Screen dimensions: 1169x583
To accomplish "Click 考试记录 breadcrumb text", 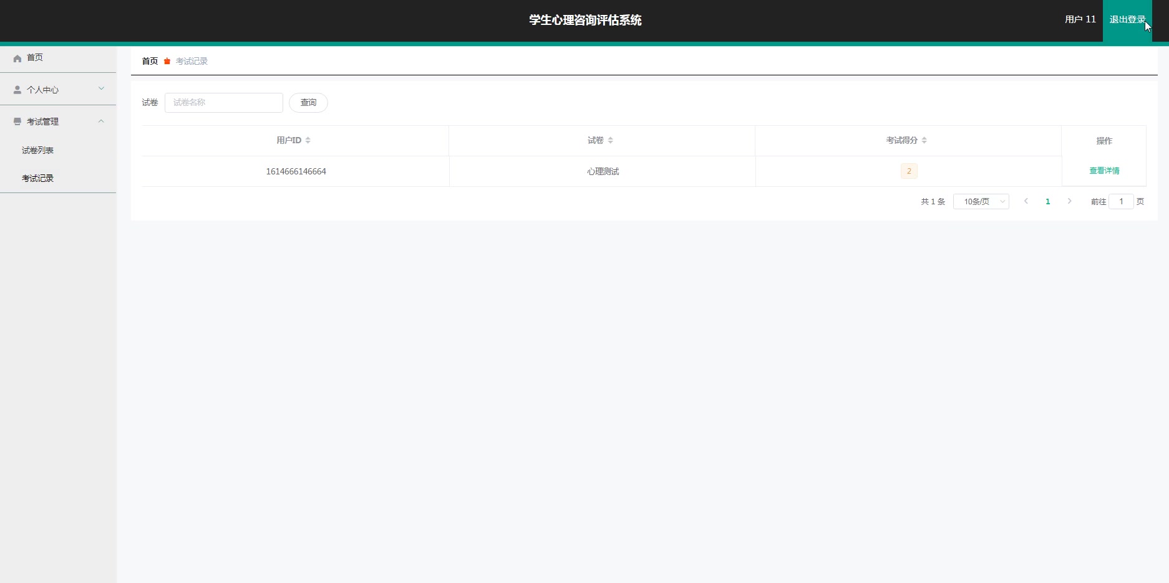I will coord(192,61).
